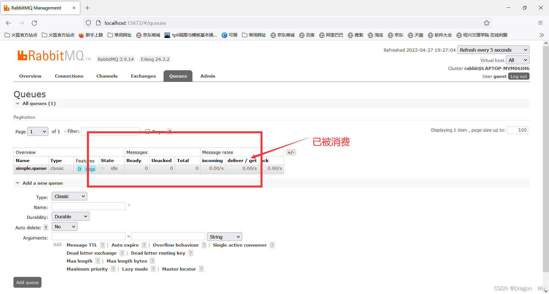Click the new queue Name input field
Viewport: 549px width, 294px height.
89,206
